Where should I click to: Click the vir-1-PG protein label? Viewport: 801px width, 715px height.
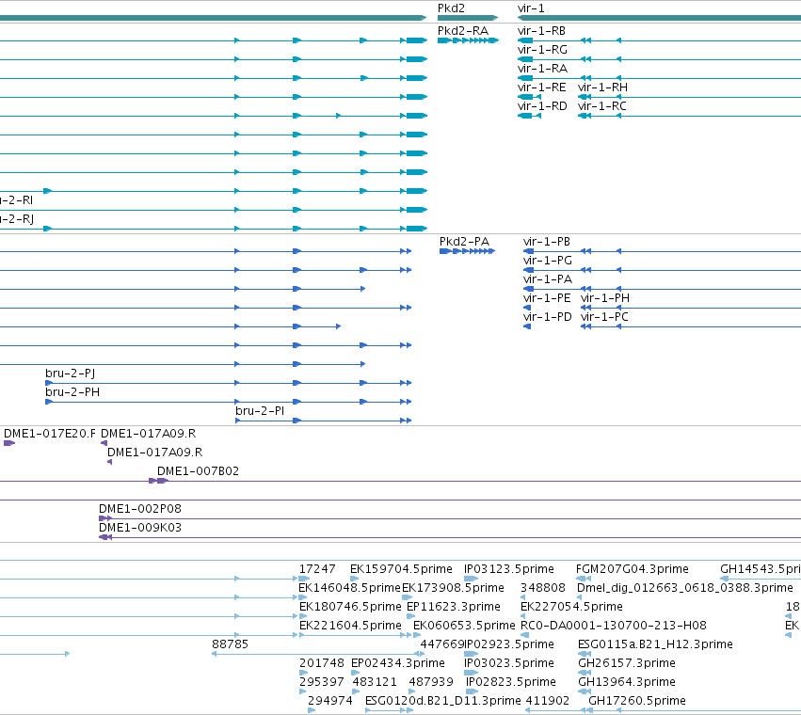coord(548,261)
